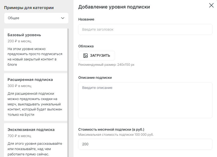Click the 700 ₽ в месяц price label
217x157 pixels.
[x=19, y=136]
